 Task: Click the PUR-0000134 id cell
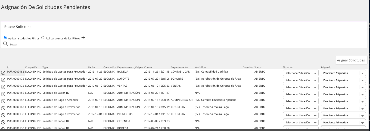[16, 121]
